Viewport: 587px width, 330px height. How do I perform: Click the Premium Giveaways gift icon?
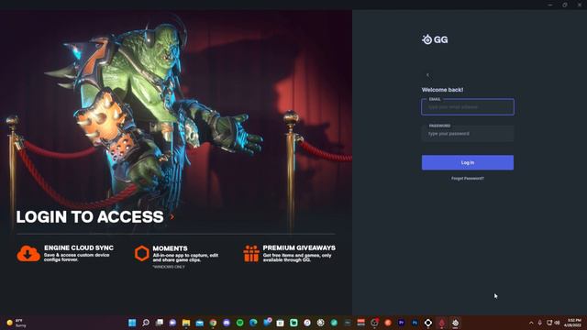tap(251, 253)
